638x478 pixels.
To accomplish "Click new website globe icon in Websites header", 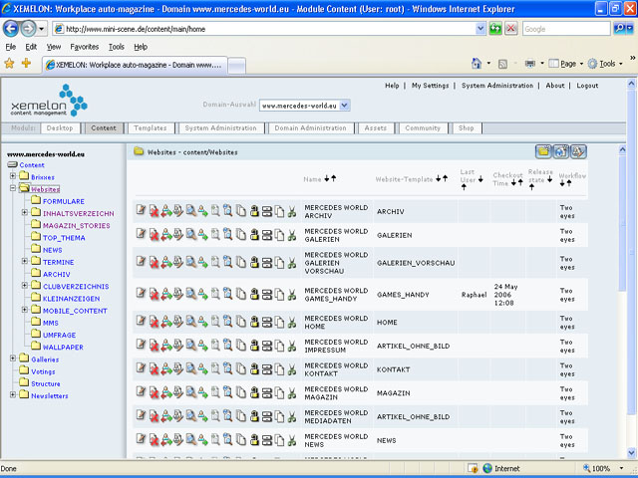I will [x=560, y=151].
